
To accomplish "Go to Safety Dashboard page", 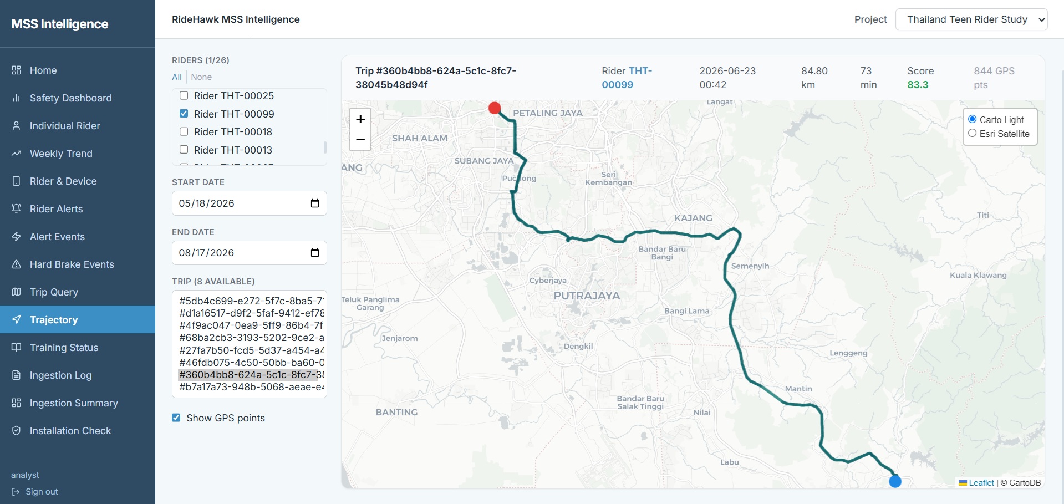I will 78,98.
